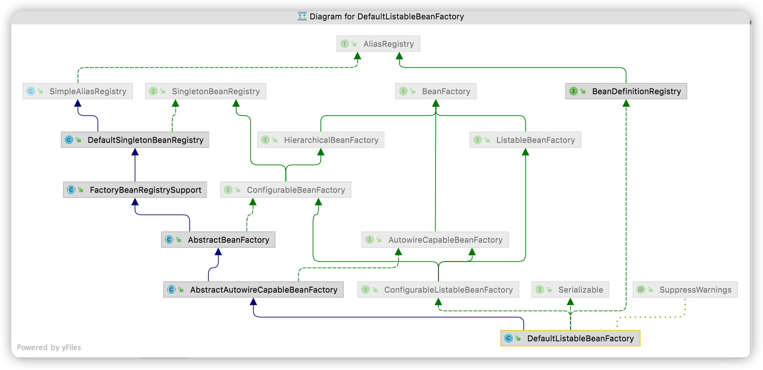This screenshot has height=370, width=763.
Task: Click the abstract class icon of FactoryBeanRegistrySupport
Action: (x=71, y=190)
